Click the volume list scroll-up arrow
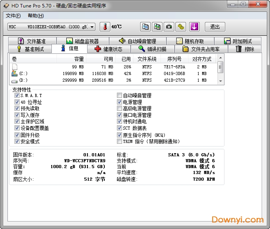270x229 pixels. [x=221, y=58]
